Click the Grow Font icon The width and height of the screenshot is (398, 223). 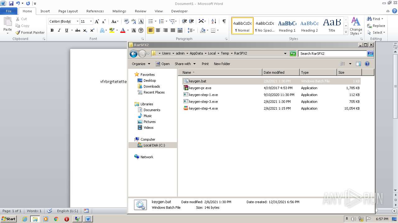click(x=97, y=21)
